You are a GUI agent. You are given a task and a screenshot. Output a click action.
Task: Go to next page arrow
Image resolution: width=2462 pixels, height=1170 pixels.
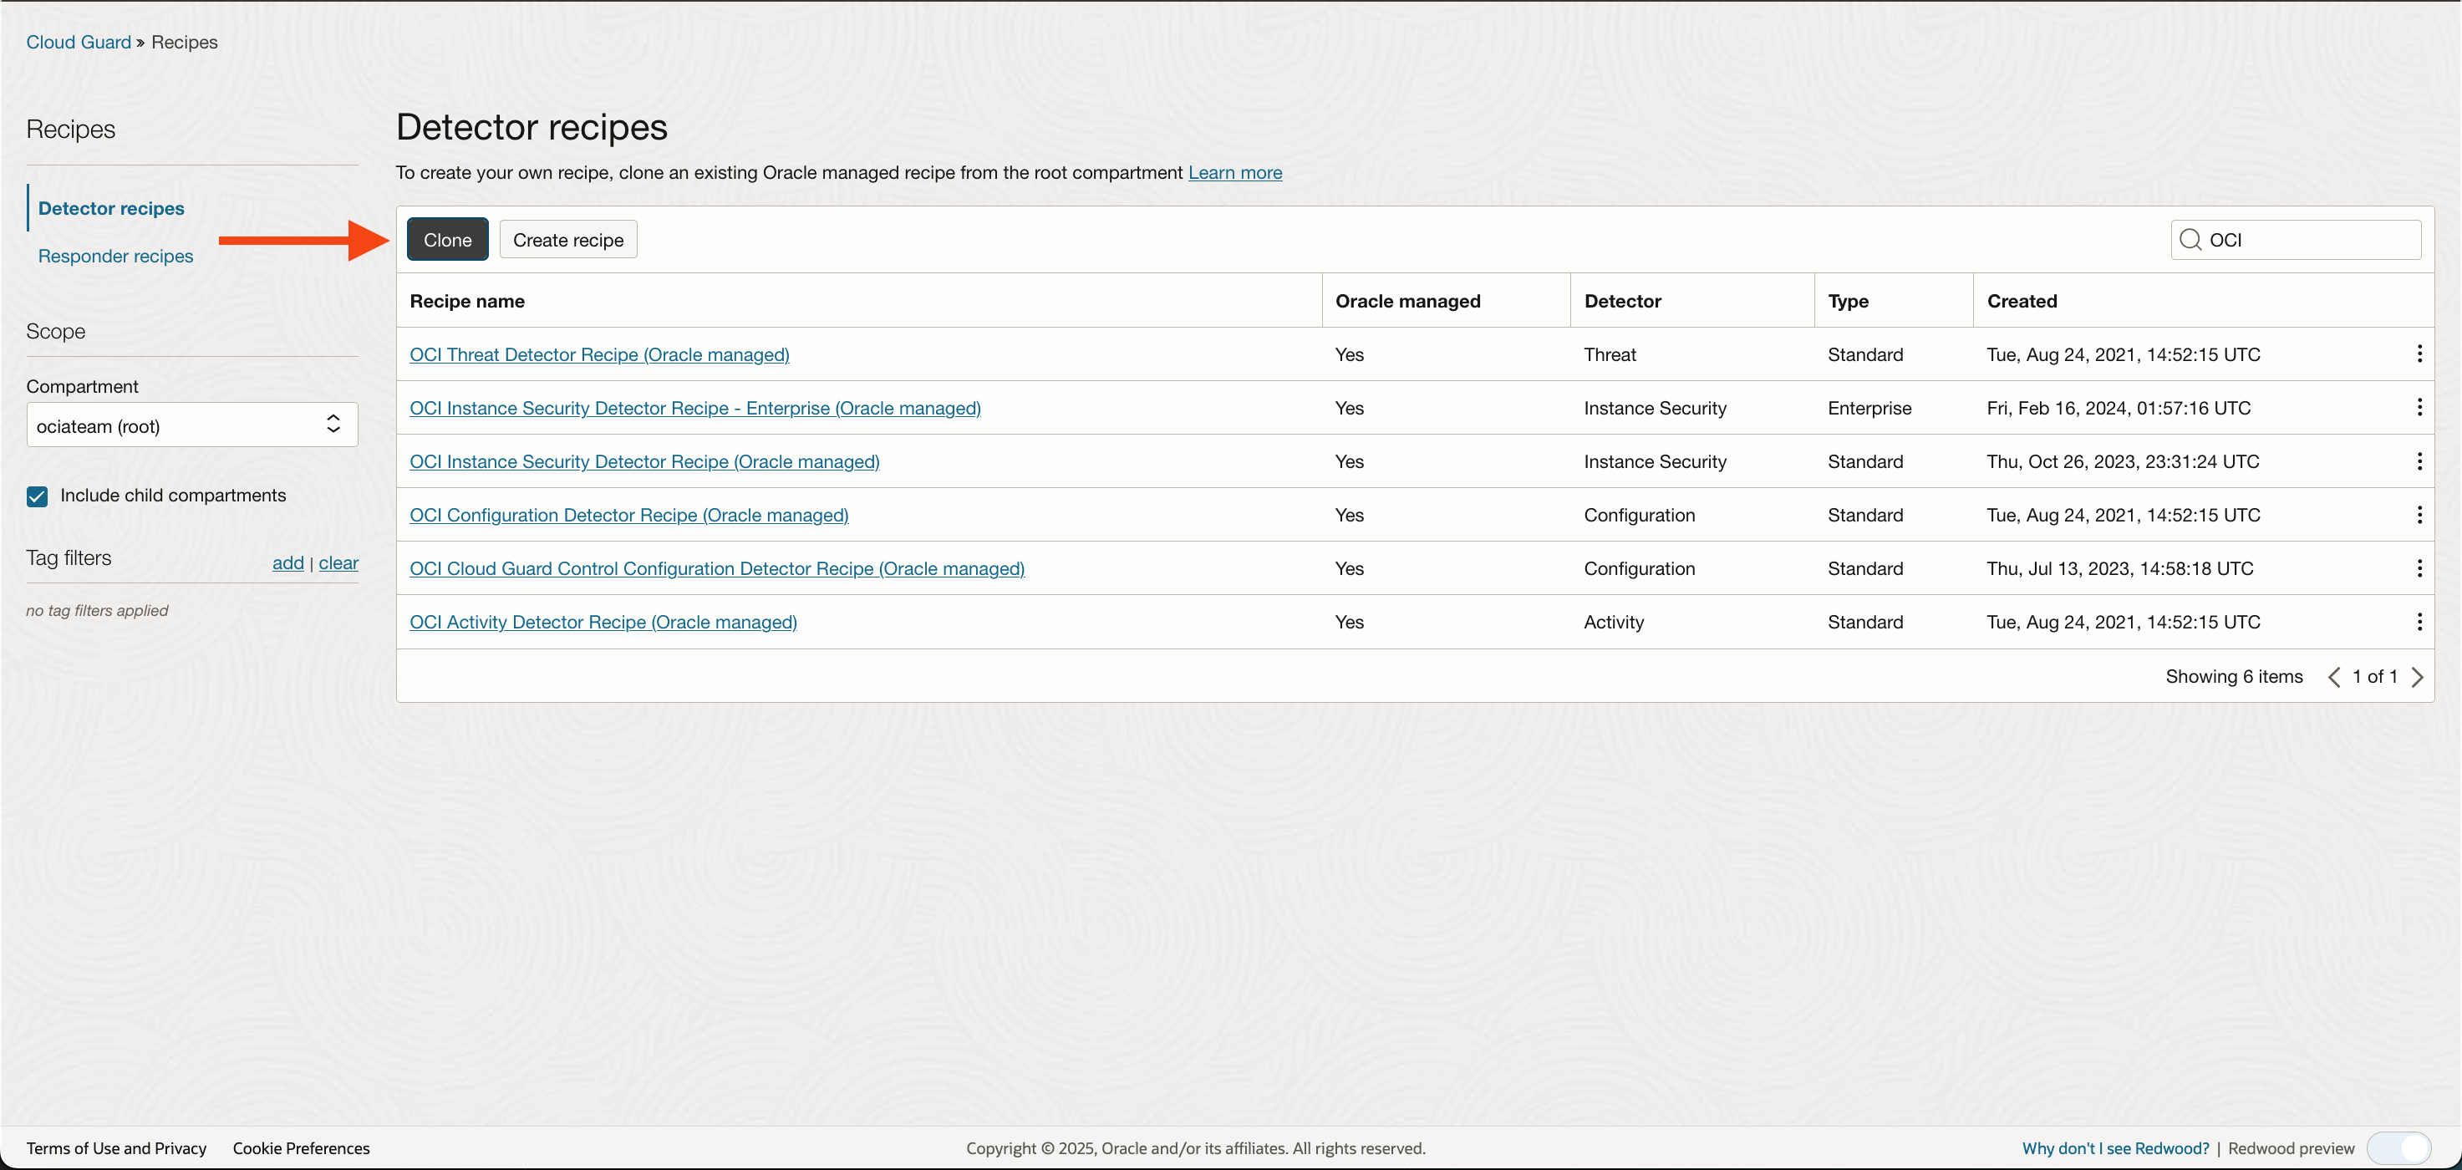pyautogui.click(x=2417, y=677)
